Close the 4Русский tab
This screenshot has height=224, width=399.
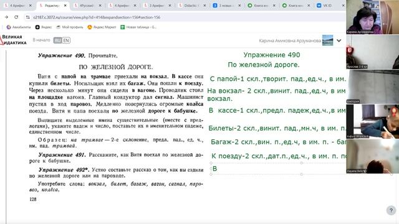(100, 6)
